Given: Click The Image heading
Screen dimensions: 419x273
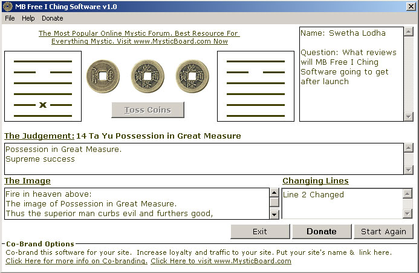Looking at the screenshot, I should pyautogui.click(x=27, y=181).
